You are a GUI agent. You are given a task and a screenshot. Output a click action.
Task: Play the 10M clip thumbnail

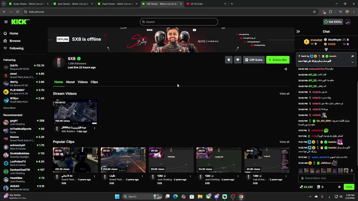click(171, 160)
